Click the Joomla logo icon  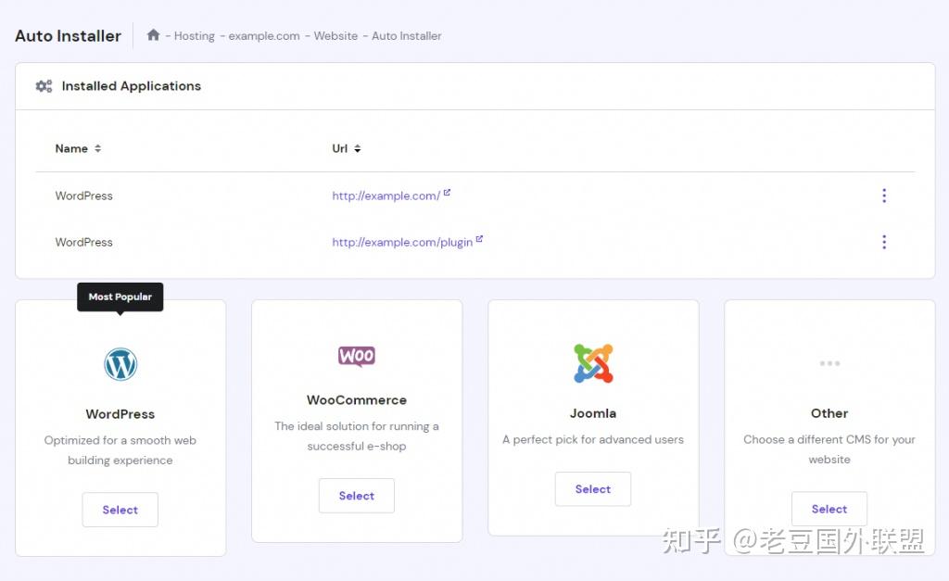coord(593,363)
